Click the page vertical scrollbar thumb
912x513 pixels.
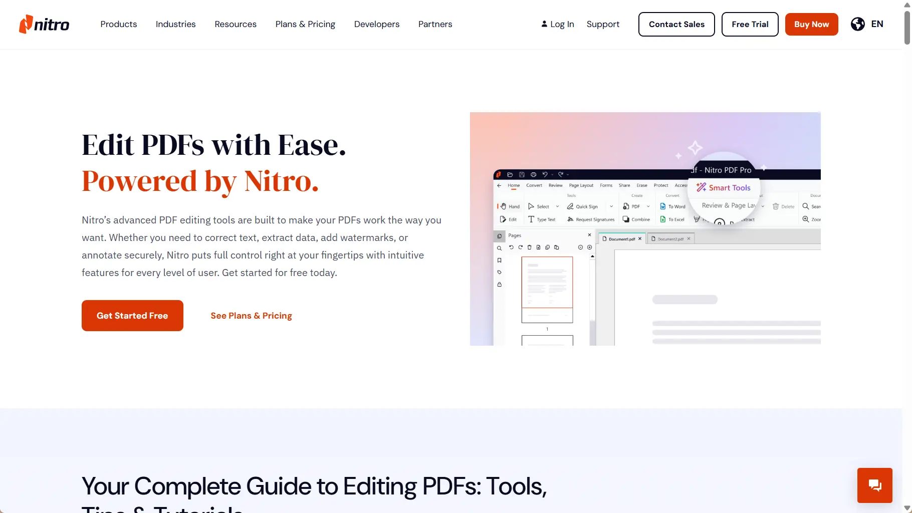[907, 28]
